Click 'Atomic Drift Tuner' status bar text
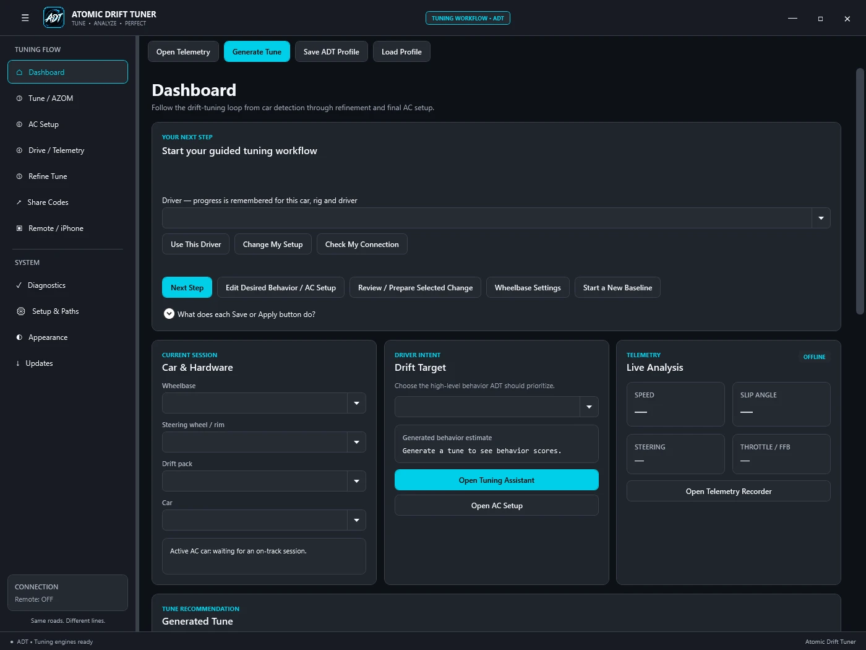The width and height of the screenshot is (866, 650). click(831, 642)
